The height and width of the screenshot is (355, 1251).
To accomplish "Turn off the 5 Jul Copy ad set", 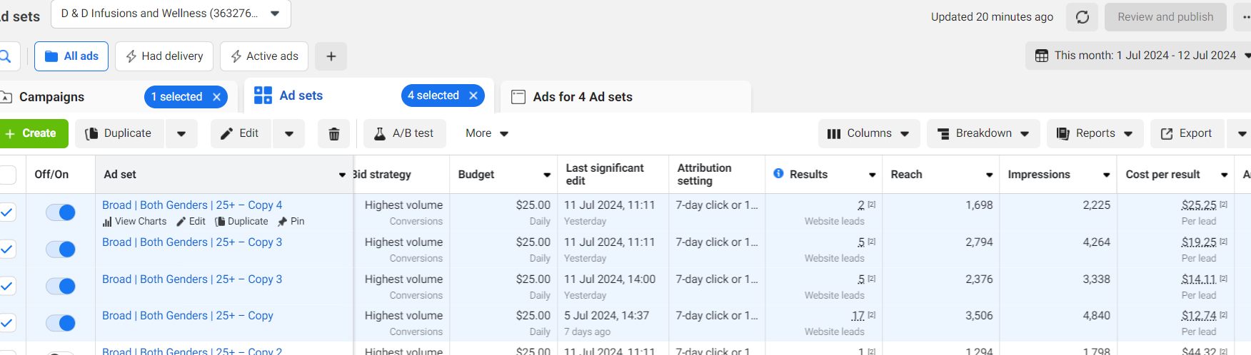I will coord(61,323).
